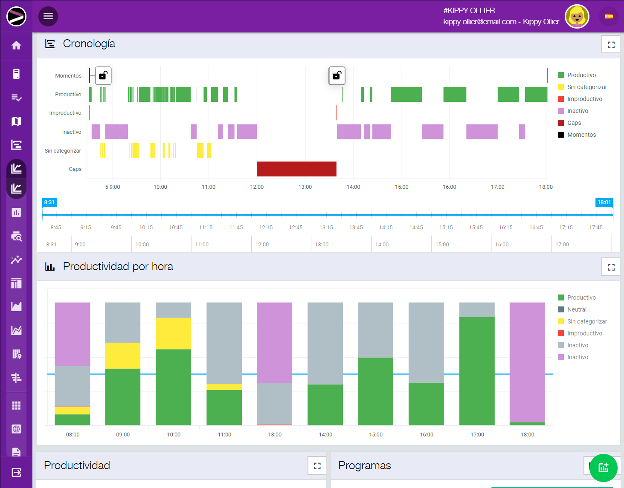
Task: Click the Kippy Ollier user avatar
Action: click(x=577, y=17)
